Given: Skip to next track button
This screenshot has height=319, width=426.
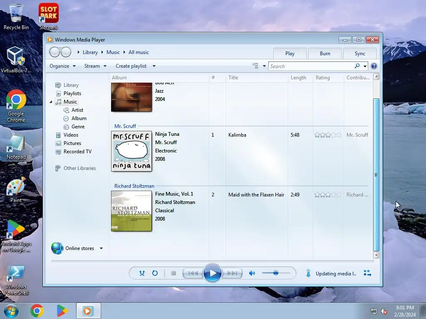Looking at the screenshot, I should pyautogui.click(x=232, y=273).
